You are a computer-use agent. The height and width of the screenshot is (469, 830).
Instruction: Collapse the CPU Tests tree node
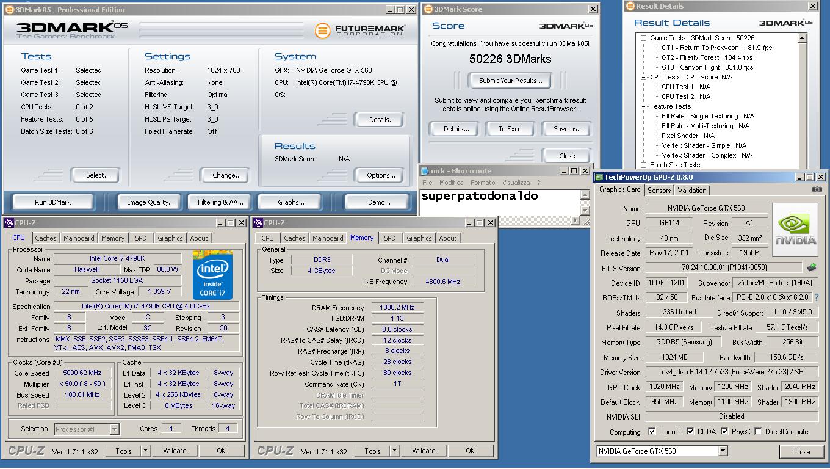click(643, 77)
